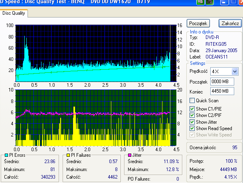This screenshot has width=243, height=183.
Task: Click the Początek start button
Action: click(198, 23)
